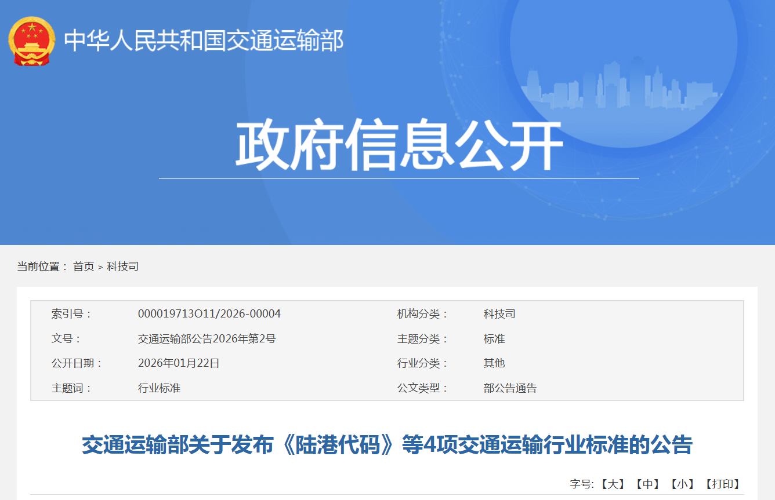
Task: Click the index number 000019713O11/2026-00004
Action: tap(209, 314)
